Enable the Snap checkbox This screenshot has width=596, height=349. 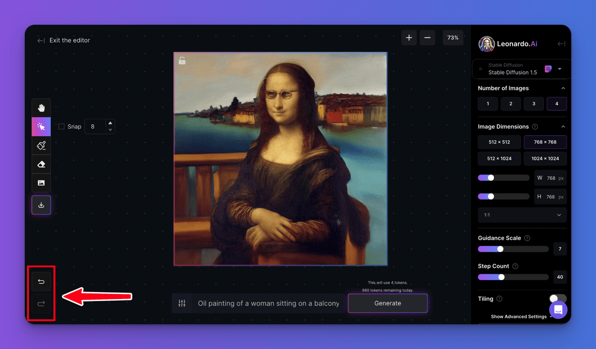61,127
